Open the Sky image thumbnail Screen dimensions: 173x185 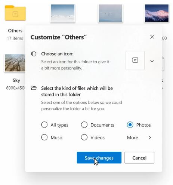pyautogui.click(x=15, y=63)
